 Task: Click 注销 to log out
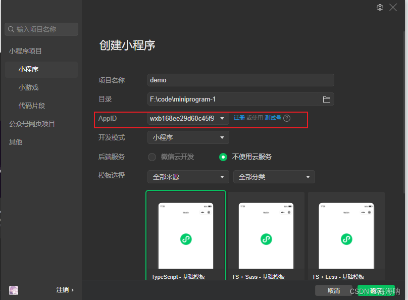tap(65, 290)
